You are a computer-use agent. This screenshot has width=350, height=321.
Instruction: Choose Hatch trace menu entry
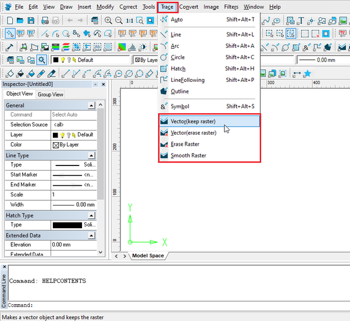pyautogui.click(x=210, y=68)
